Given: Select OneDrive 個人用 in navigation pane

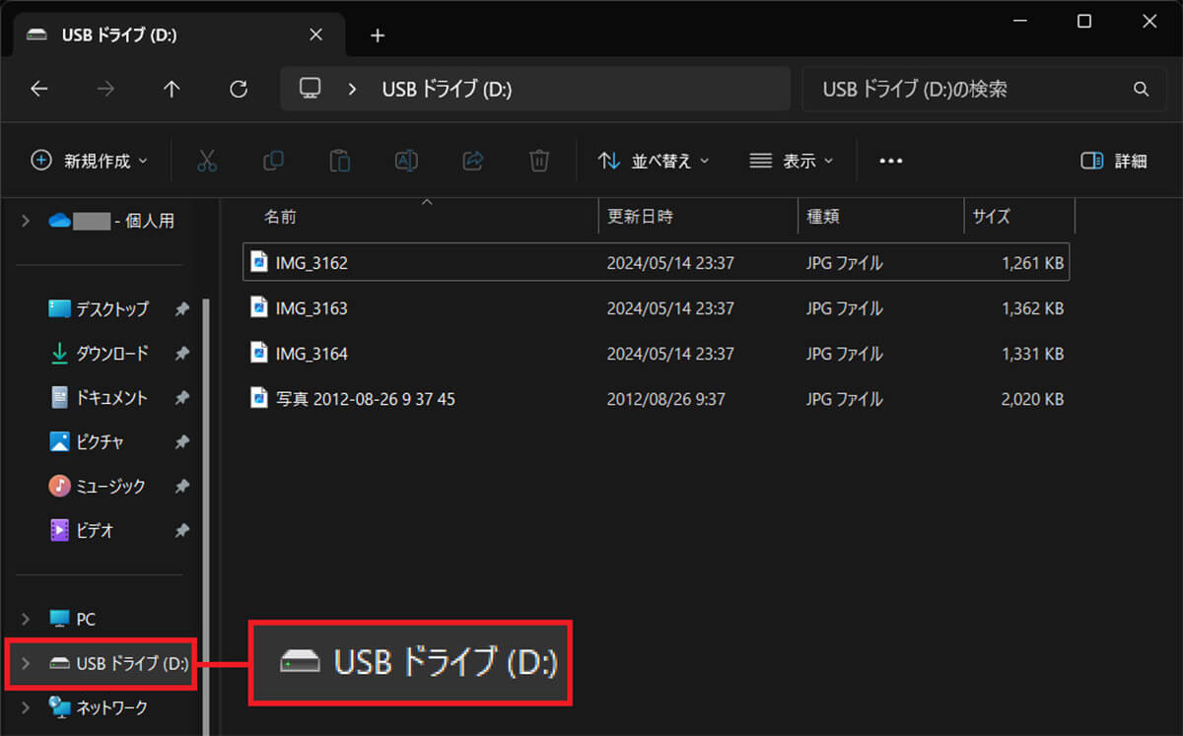Looking at the screenshot, I should pyautogui.click(x=111, y=221).
